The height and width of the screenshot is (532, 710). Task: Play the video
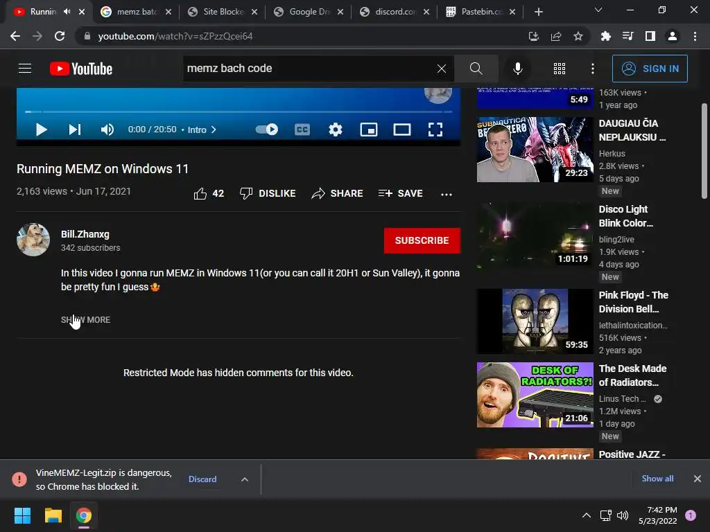[41, 130]
